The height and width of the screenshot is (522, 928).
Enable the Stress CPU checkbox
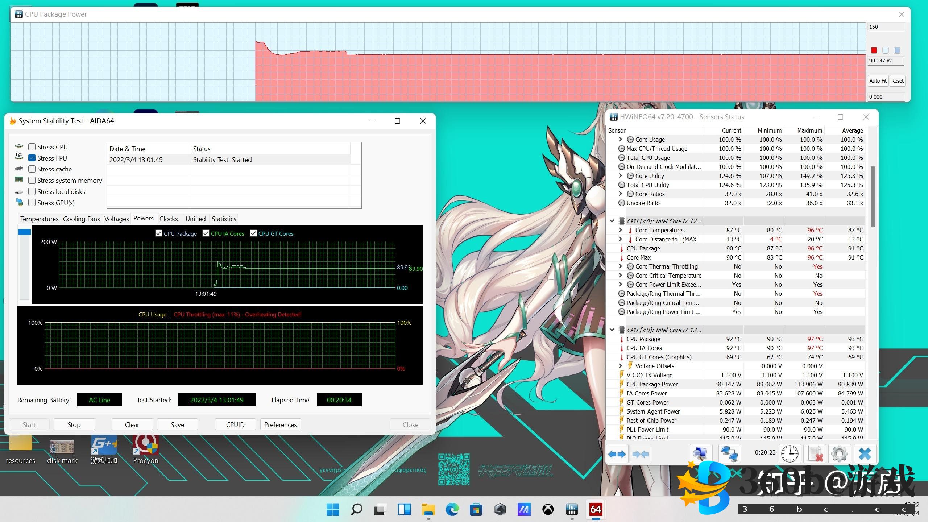tap(32, 147)
